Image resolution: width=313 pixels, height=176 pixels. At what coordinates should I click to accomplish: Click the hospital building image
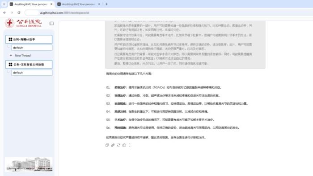click(x=29, y=164)
